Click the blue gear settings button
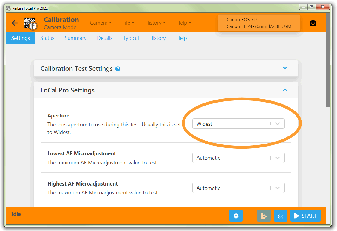This screenshot has width=337, height=231. click(x=236, y=216)
